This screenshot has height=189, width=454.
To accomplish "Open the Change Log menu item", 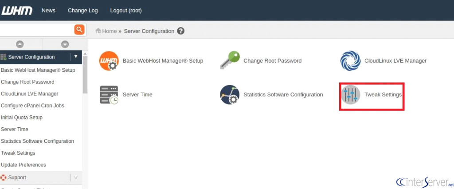I will click(83, 11).
